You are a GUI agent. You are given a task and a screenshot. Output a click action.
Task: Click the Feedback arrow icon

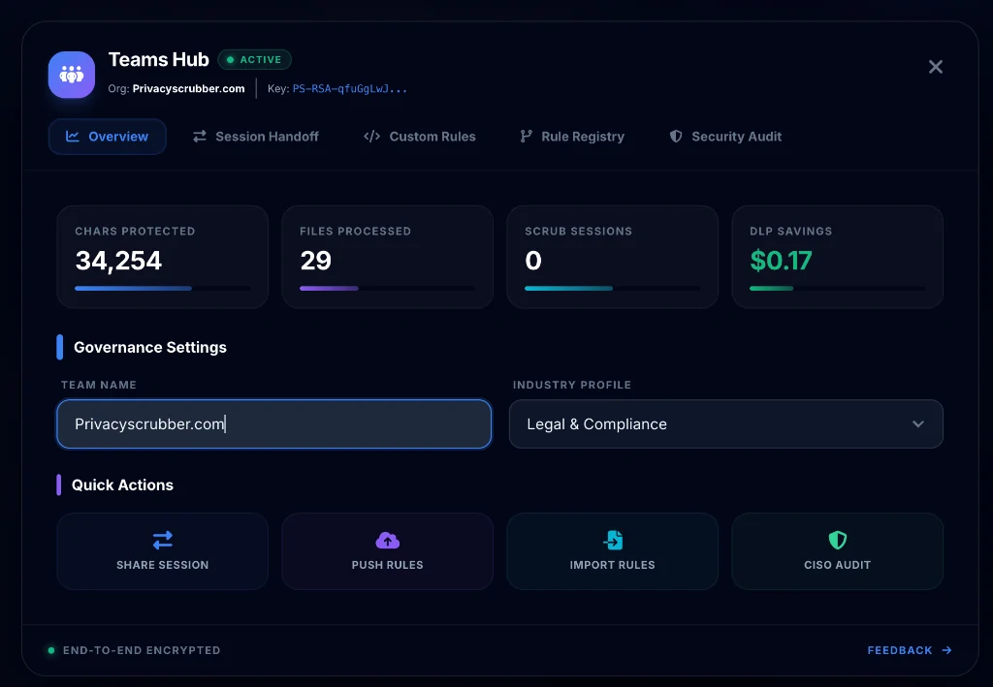pos(946,650)
